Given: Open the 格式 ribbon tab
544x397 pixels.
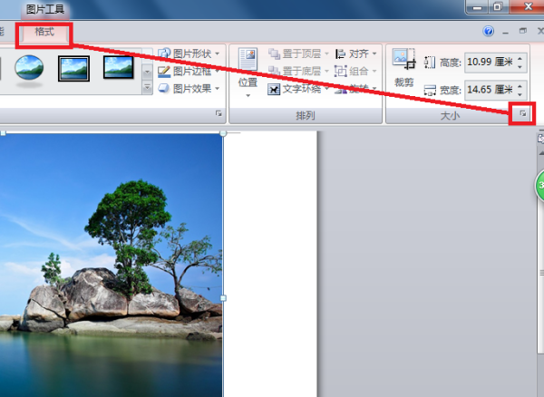Looking at the screenshot, I should tap(44, 32).
